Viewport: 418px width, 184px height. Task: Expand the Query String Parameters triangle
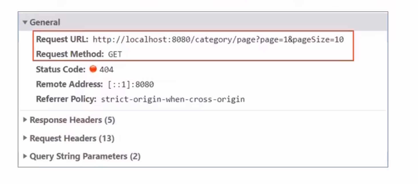coord(25,156)
